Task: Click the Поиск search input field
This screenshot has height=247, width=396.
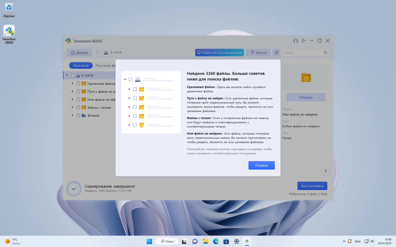Action: (x=302, y=52)
